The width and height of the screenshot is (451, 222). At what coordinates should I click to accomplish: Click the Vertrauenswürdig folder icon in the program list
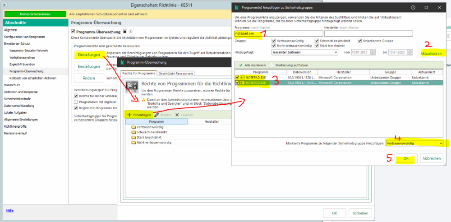(x=133, y=127)
